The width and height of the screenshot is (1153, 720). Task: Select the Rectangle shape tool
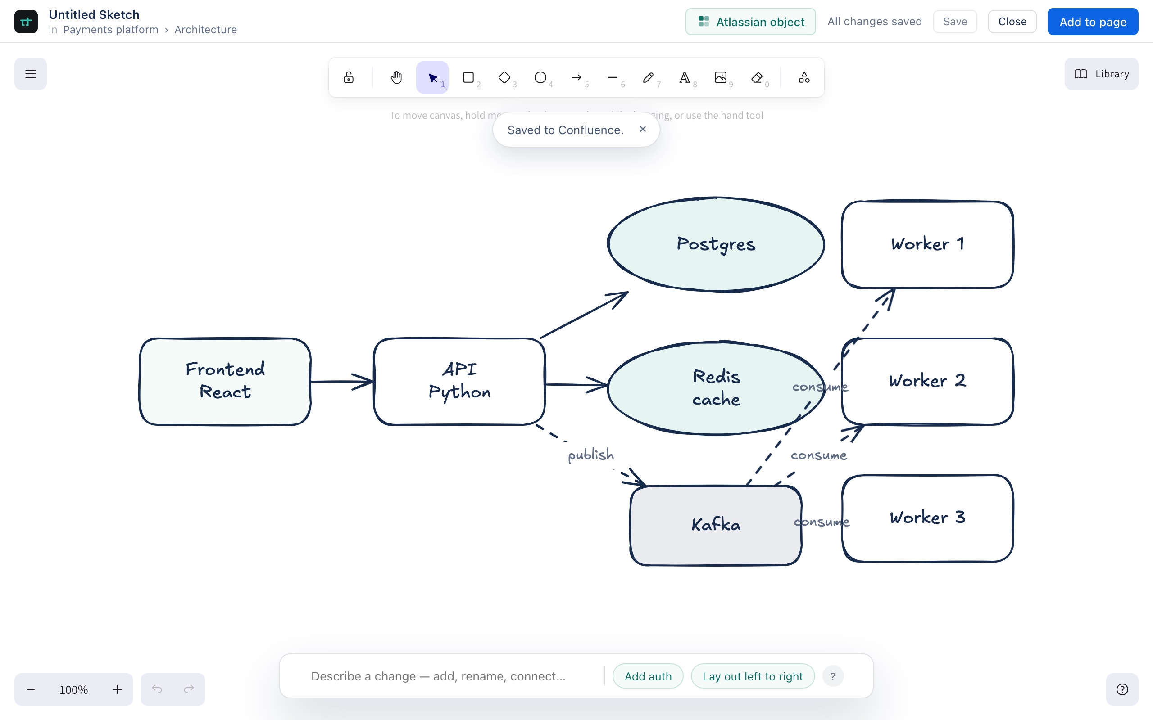coord(468,77)
